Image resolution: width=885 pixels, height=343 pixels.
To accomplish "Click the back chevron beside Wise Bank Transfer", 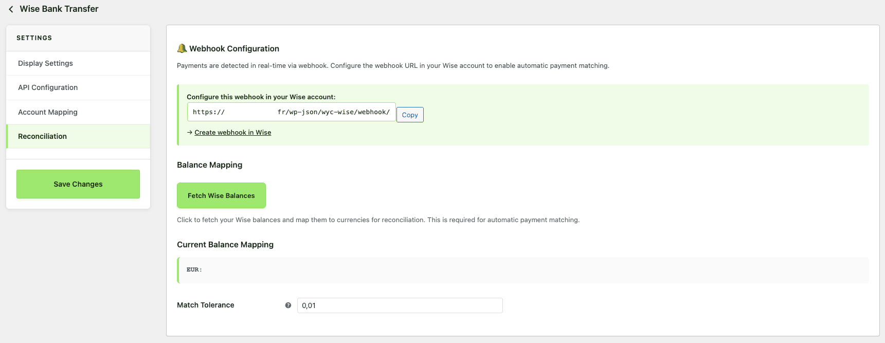I will point(11,9).
